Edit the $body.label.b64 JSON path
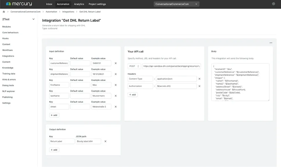 tap(88, 141)
